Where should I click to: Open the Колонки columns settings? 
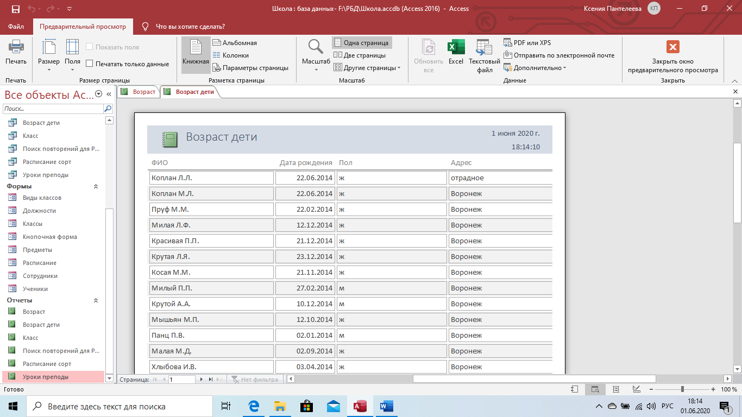[x=231, y=55]
